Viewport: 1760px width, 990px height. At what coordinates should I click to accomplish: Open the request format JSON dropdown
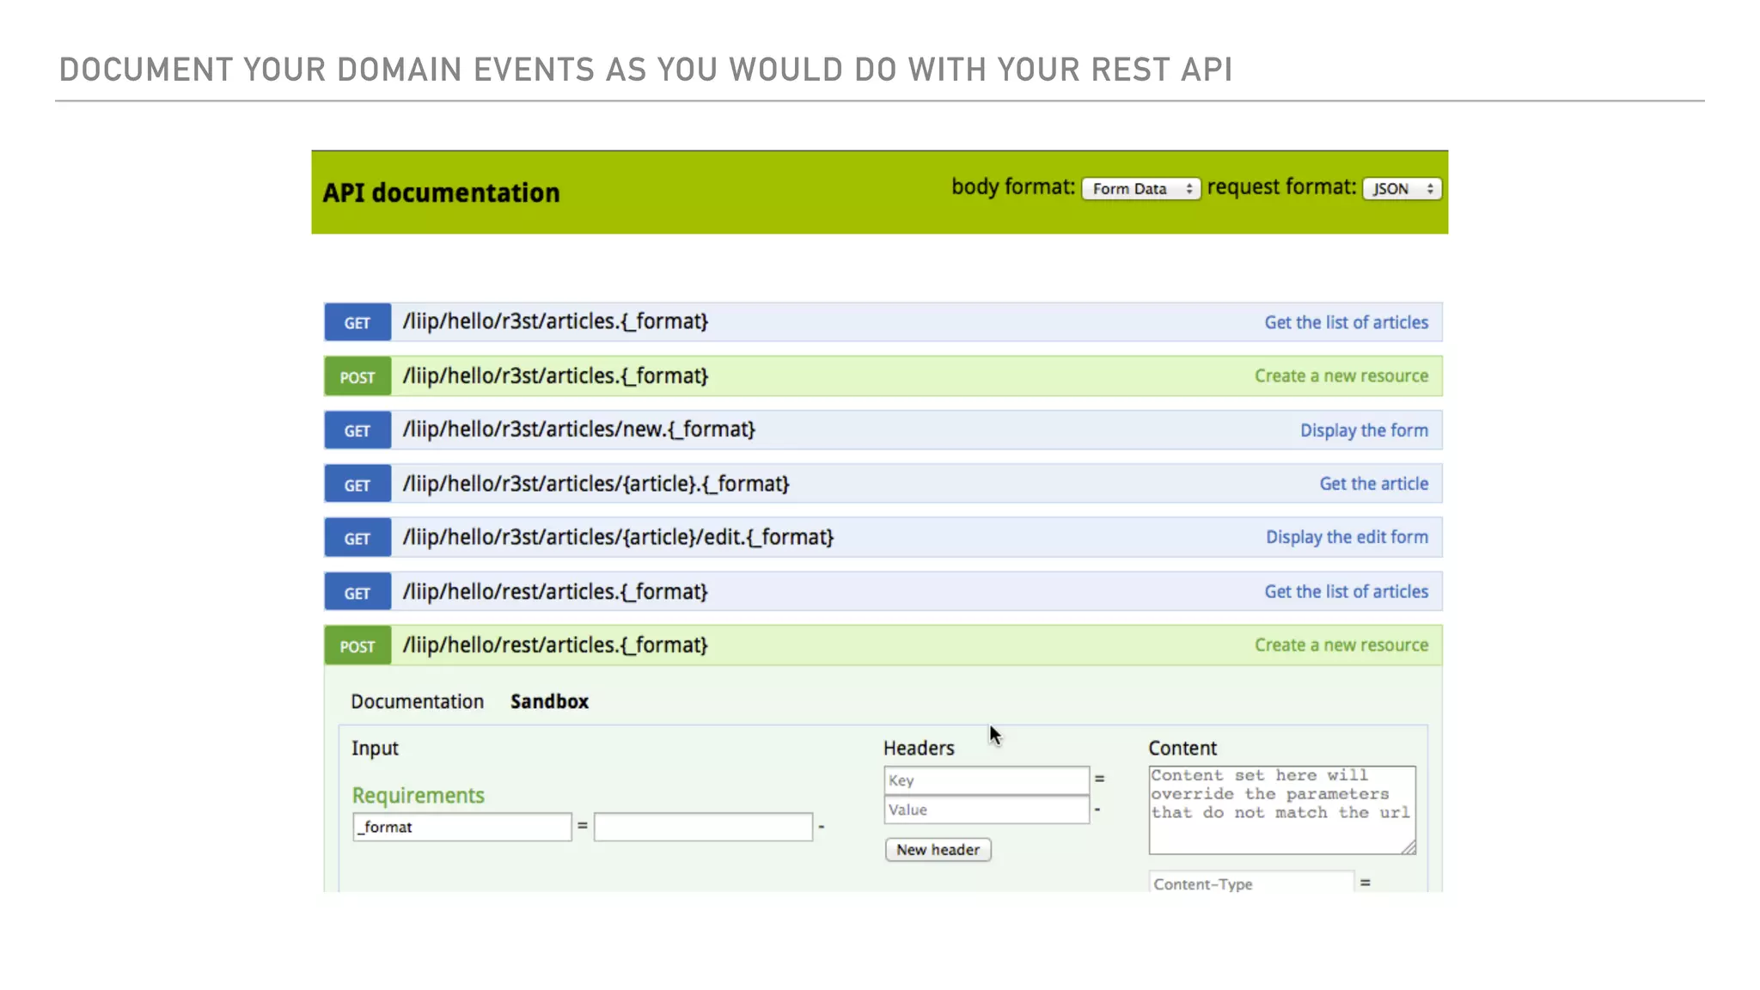tap(1402, 189)
